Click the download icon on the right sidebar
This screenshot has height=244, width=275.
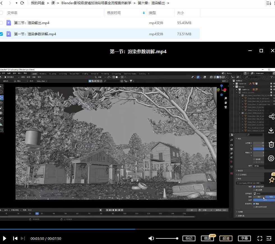tap(271, 130)
